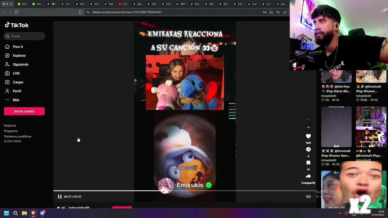Go to the previous video with the up chevron

(x=308, y=119)
